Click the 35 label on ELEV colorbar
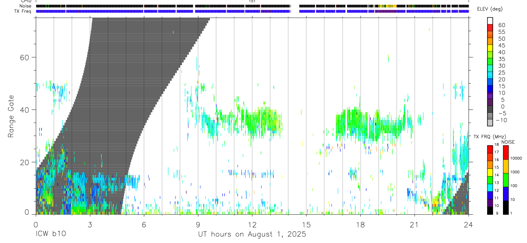Screen dimensions: 527x243 pos(501,59)
